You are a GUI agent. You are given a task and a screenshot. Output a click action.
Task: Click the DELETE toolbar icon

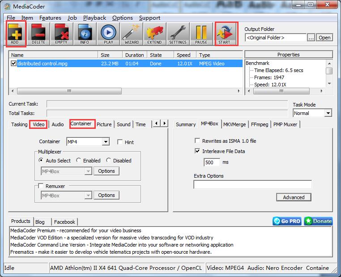(38, 34)
